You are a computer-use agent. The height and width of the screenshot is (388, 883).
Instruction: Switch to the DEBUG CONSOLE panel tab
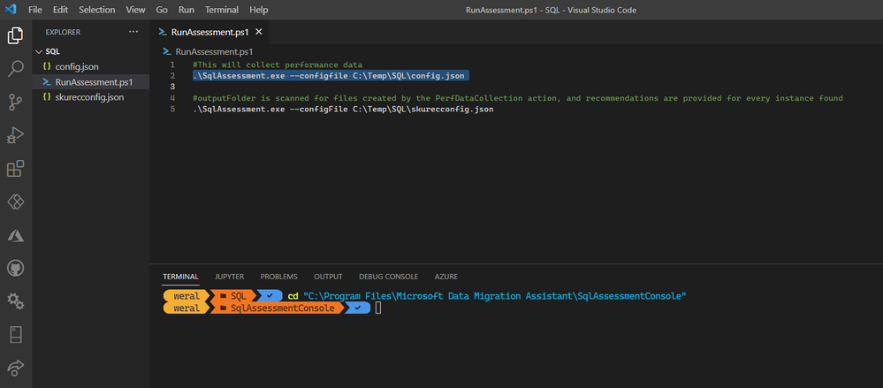(x=389, y=277)
